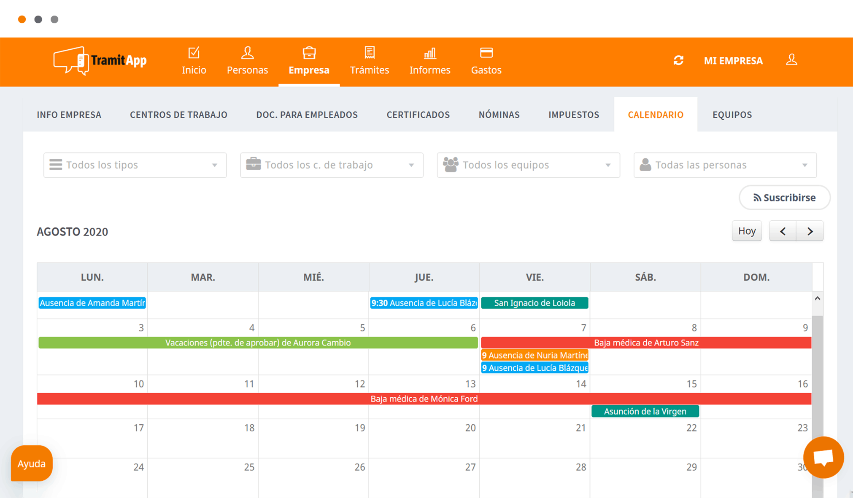This screenshot has height=498, width=853.
Task: Open the CERTIFICADOS tab
Action: click(418, 115)
